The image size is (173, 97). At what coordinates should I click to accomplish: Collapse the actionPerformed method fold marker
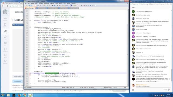[30, 73]
